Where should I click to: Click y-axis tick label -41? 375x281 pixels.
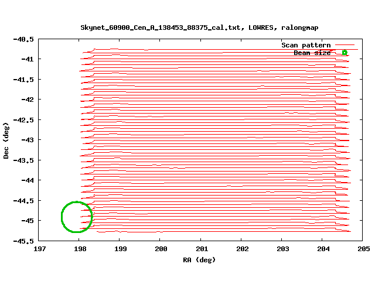tap(28, 59)
